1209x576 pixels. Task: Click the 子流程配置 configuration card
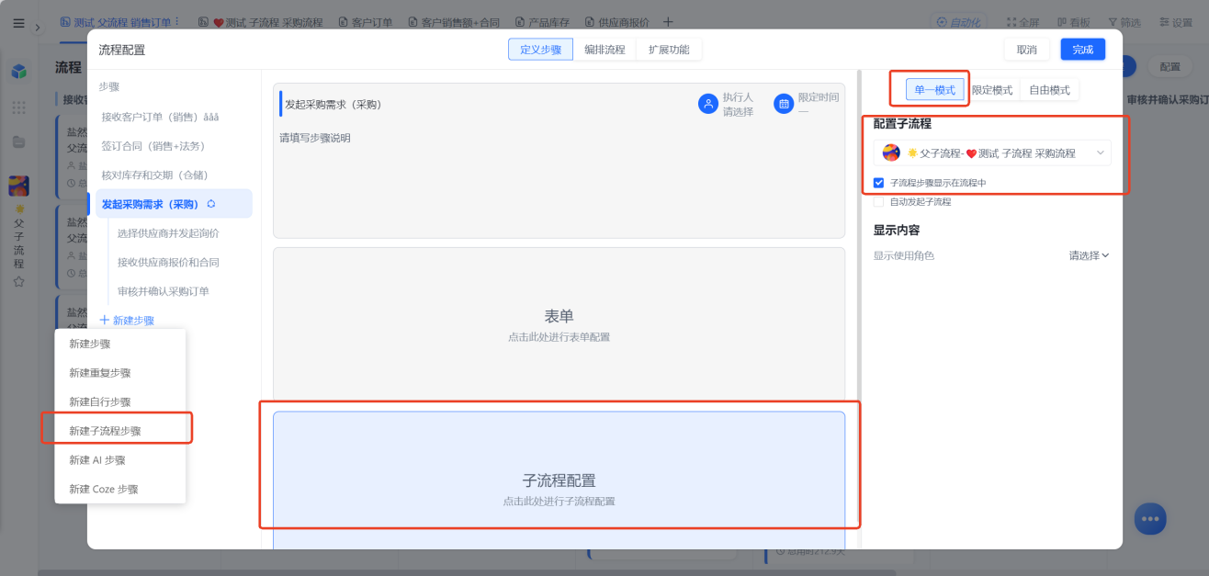(559, 480)
